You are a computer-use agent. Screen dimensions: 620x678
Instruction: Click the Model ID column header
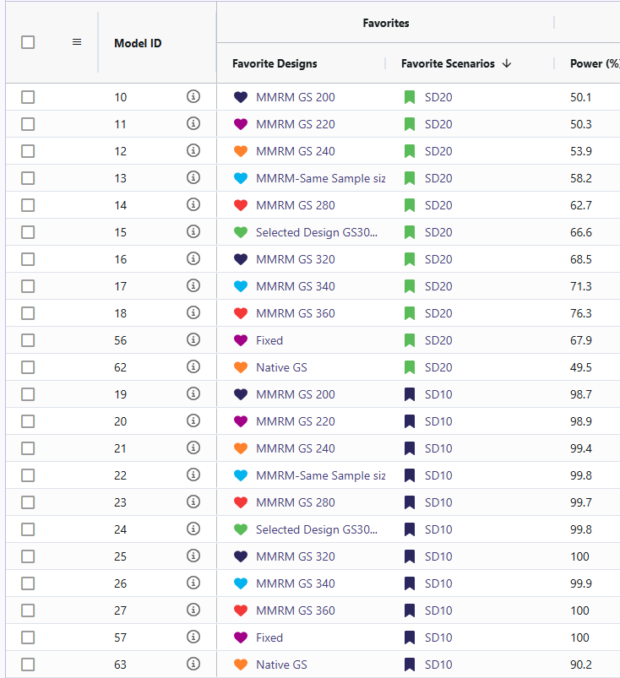138,43
